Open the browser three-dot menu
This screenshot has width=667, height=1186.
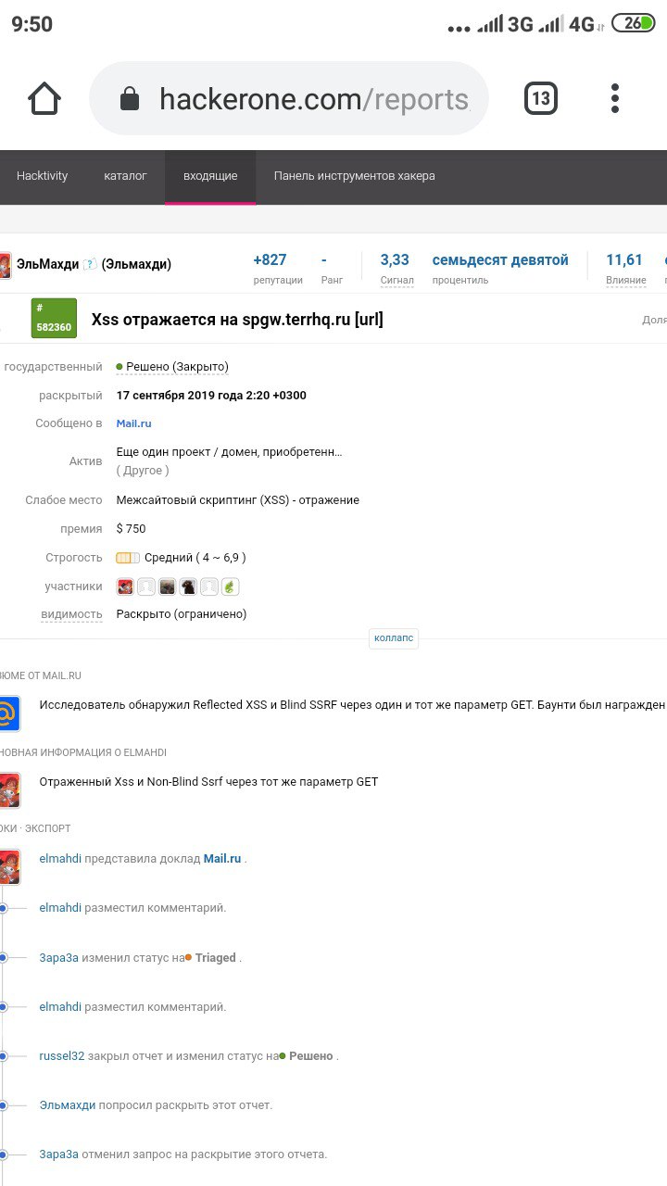click(615, 98)
